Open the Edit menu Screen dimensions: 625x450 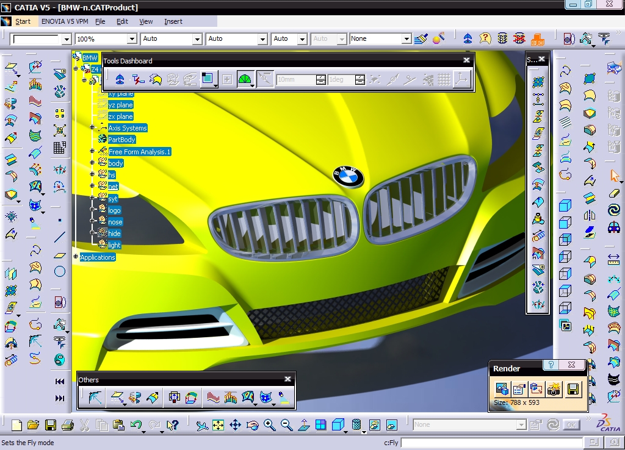pyautogui.click(x=122, y=21)
